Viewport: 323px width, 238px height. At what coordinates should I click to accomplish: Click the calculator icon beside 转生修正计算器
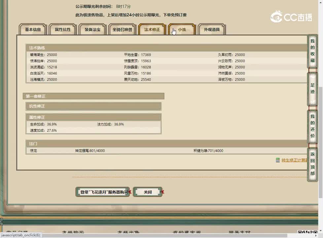pos(278,160)
